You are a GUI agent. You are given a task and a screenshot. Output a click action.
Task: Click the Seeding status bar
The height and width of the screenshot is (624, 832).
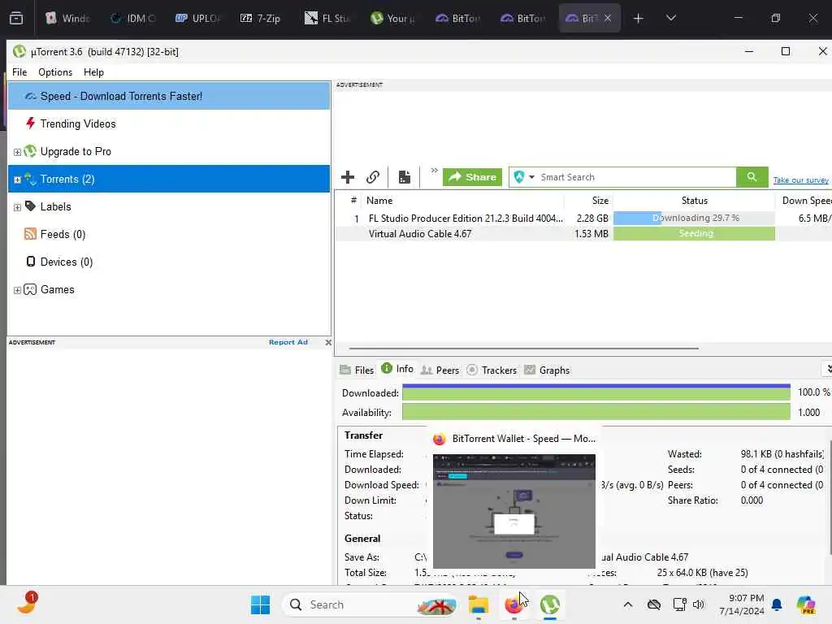(694, 233)
